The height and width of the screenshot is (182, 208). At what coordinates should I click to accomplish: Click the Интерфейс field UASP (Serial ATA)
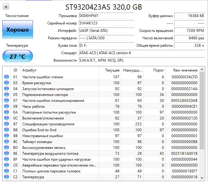click(107, 31)
